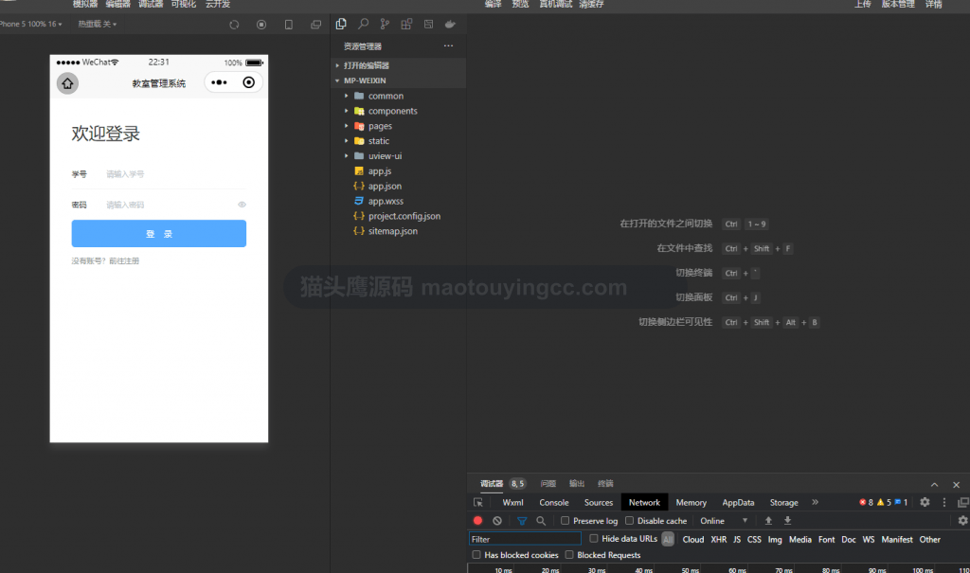The height and width of the screenshot is (573, 970).
Task: Toggle the phone device view icon
Action: pyautogui.click(x=288, y=25)
